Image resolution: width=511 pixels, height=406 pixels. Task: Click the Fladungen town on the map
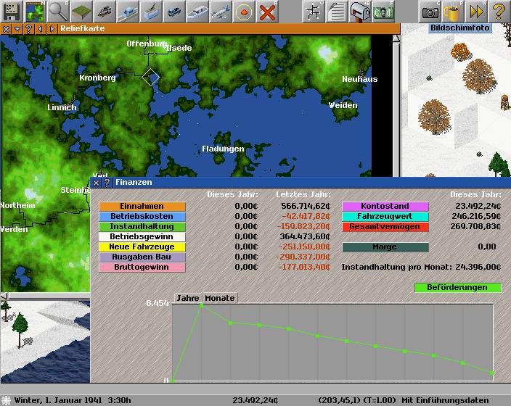click(x=223, y=149)
